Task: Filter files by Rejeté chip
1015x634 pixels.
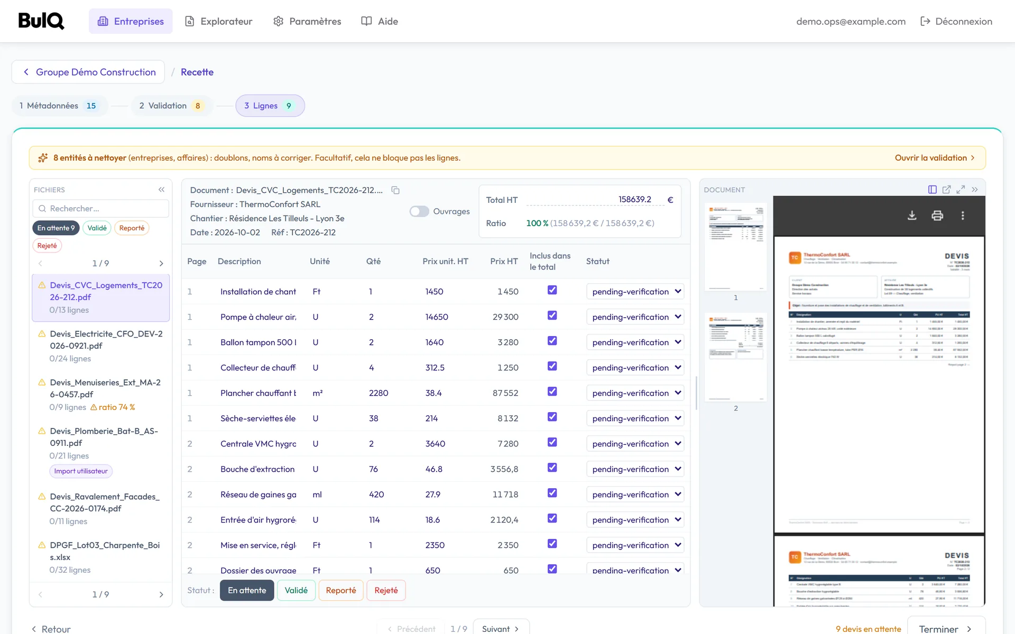Action: (47, 246)
